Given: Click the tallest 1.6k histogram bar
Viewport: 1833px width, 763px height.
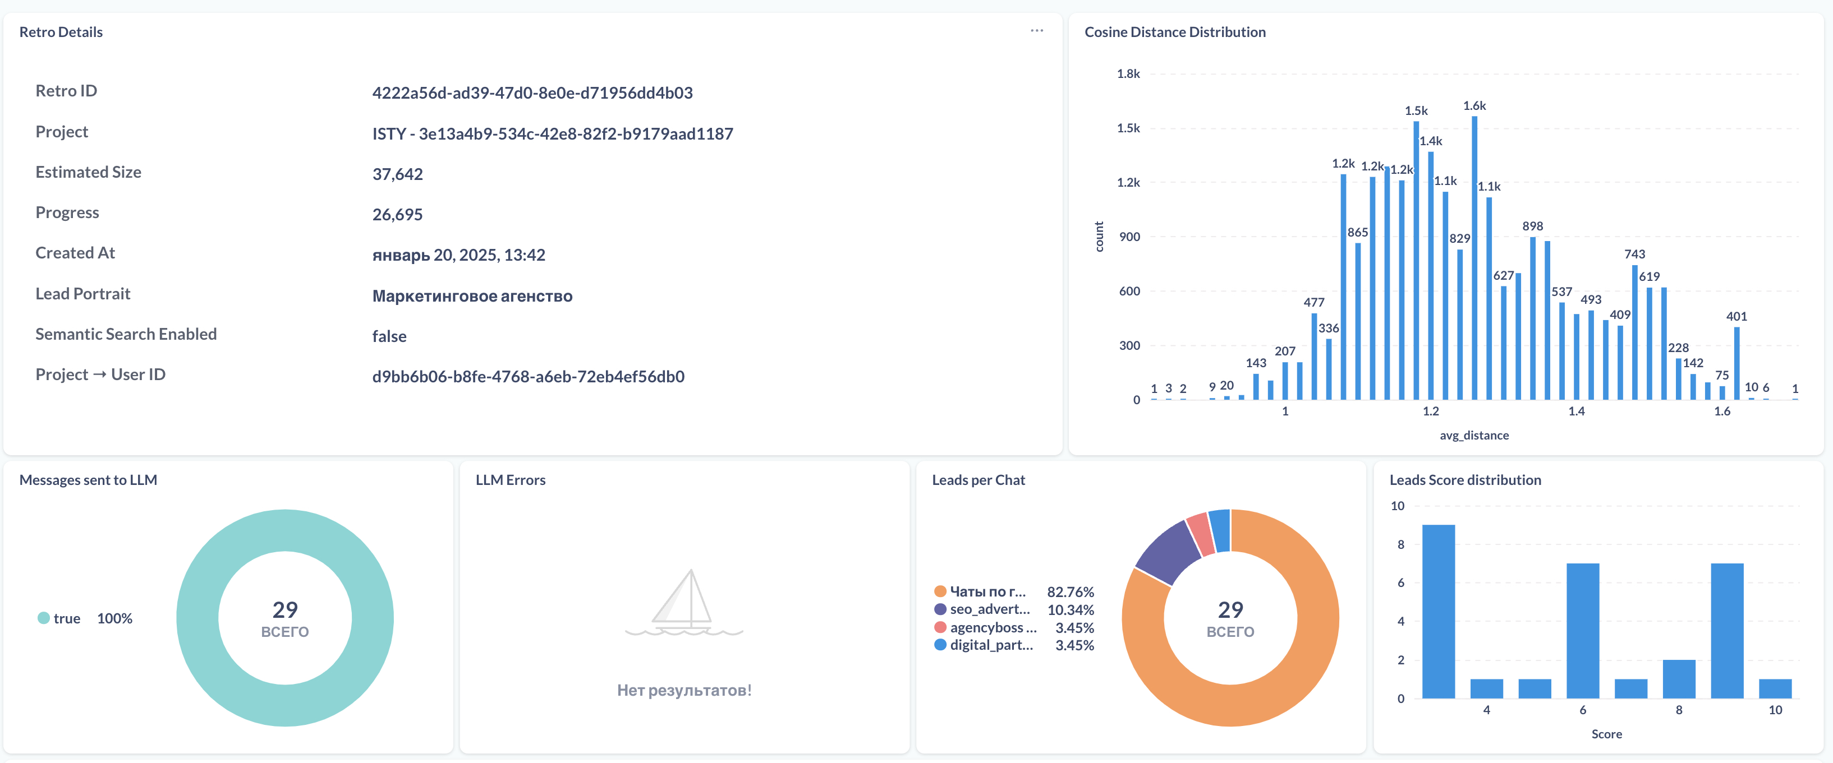Looking at the screenshot, I should tap(1474, 257).
